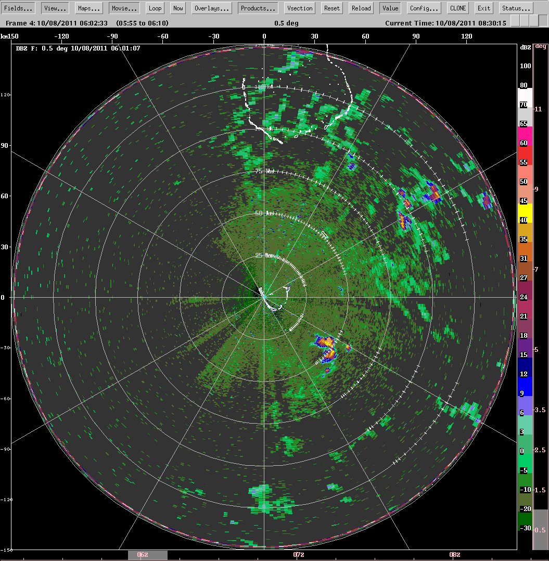Image resolution: width=549 pixels, height=561 pixels.
Task: Open the Config... dialog
Action: pos(424,8)
